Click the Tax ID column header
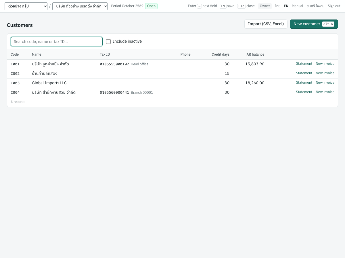Screen dimensions: 345x258 pos(105,54)
